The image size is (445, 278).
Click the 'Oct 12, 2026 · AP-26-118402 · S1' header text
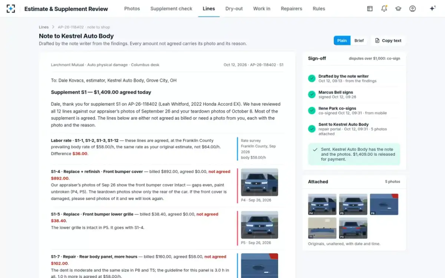[253, 65]
